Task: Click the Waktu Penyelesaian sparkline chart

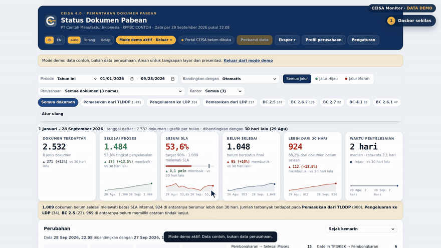Action: click(374, 186)
